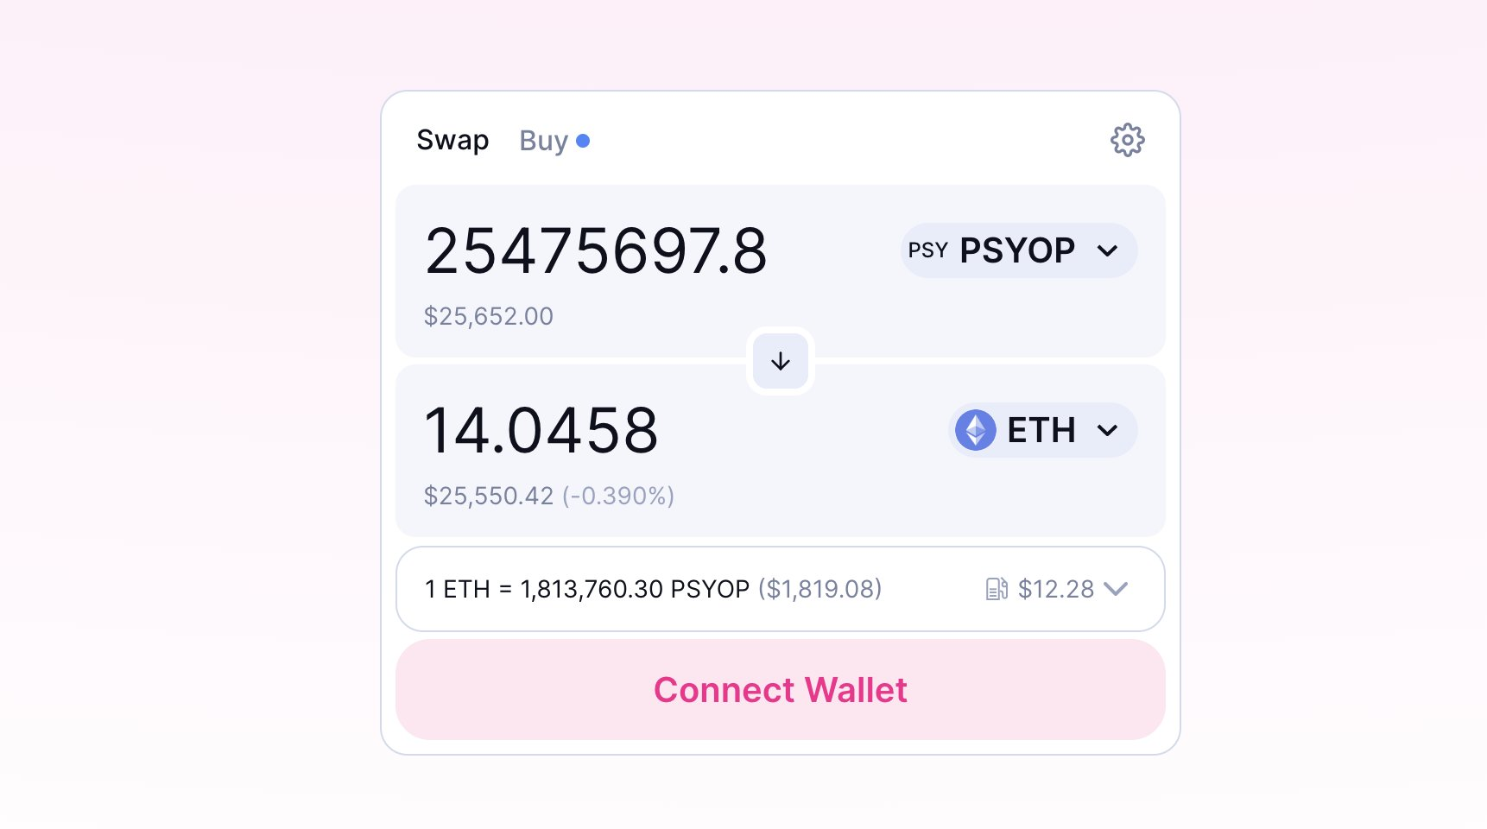Viewport: 1487px width, 829px height.
Task: Select the diamond inside the ETH badge
Action: [976, 429]
